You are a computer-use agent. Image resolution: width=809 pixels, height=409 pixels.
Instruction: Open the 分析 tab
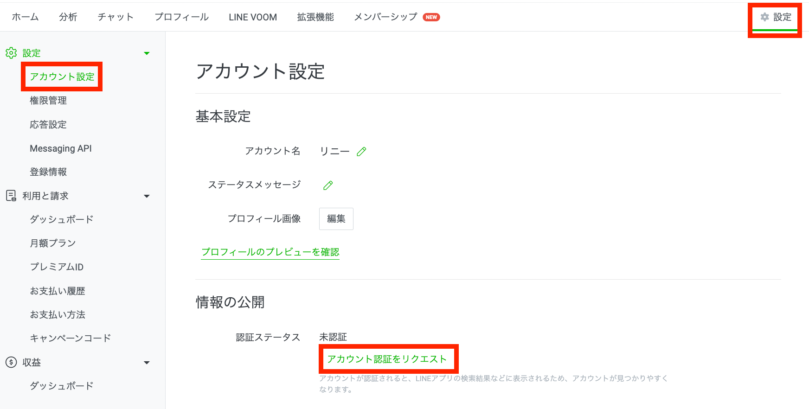68,17
